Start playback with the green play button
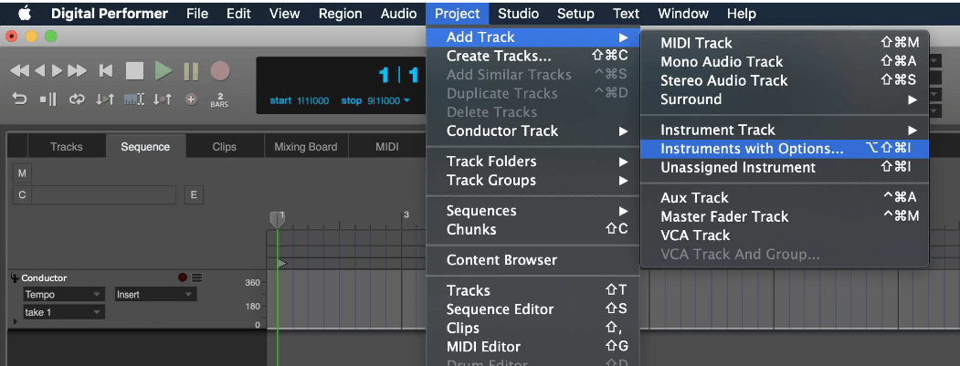 [x=163, y=71]
